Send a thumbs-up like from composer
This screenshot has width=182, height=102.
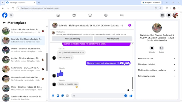pos(131,96)
